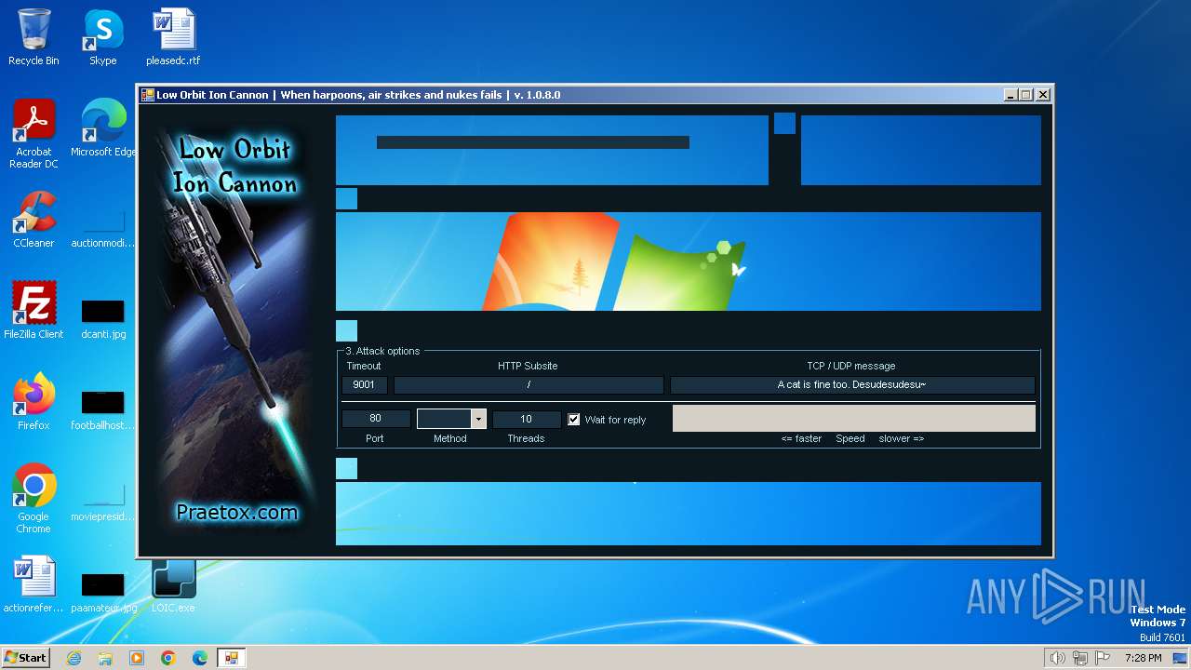
Task: Click the Port field showing 80
Action: 376,419
